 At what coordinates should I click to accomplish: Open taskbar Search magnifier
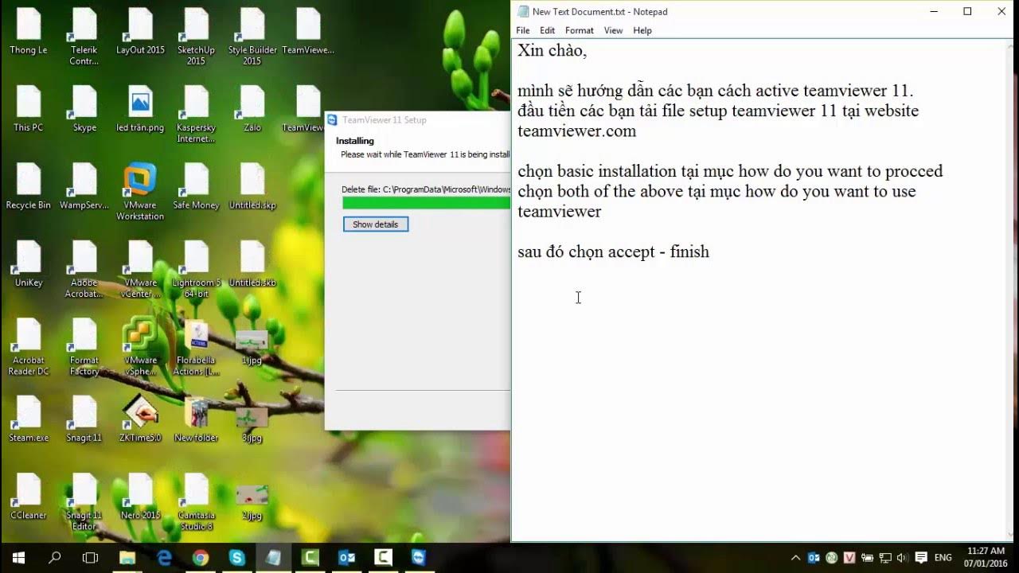(x=55, y=558)
